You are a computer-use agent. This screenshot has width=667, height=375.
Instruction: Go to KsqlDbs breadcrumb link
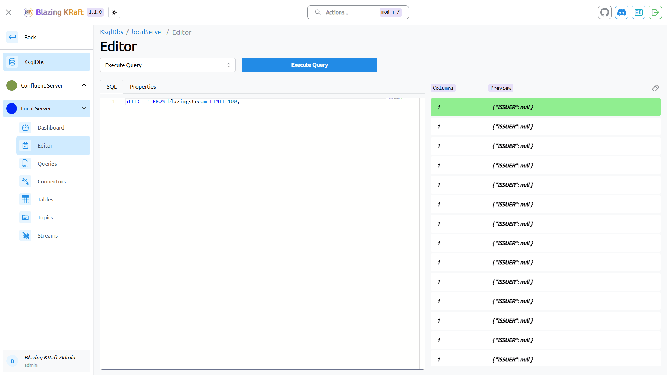coord(112,32)
